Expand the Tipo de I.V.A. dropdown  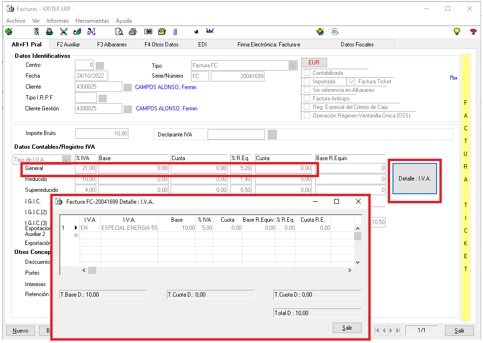[x=66, y=159]
